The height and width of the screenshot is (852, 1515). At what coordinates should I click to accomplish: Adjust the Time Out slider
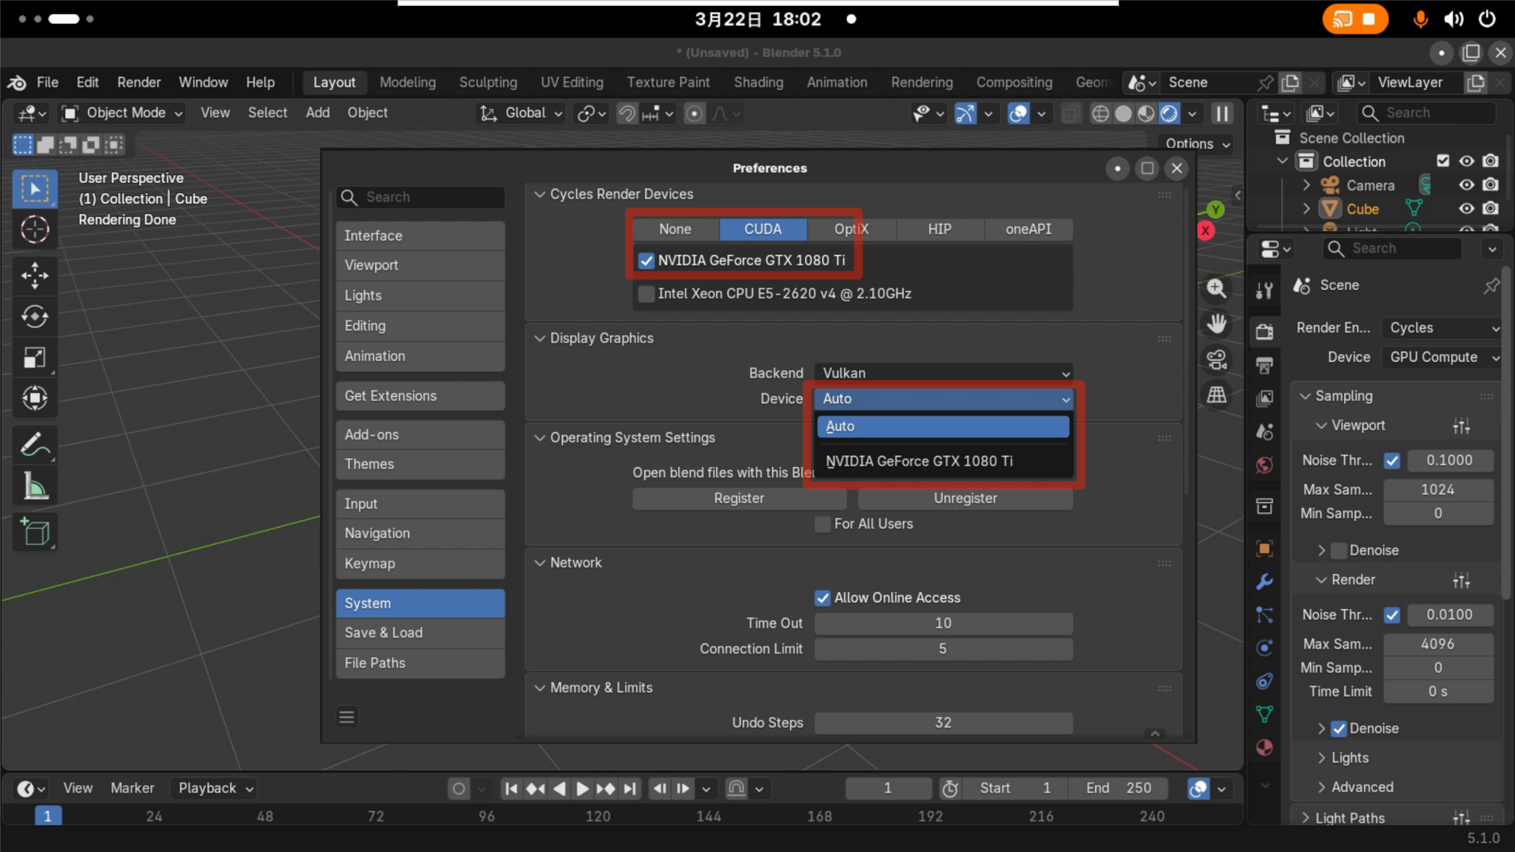pos(943,623)
